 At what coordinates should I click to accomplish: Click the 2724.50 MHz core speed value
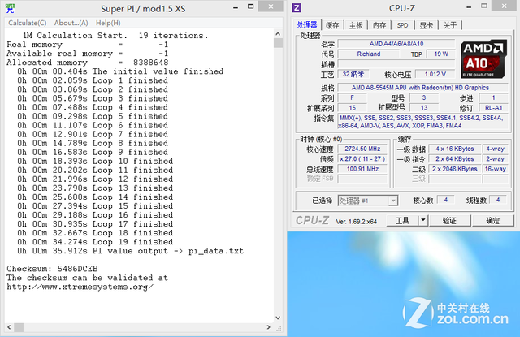362,149
